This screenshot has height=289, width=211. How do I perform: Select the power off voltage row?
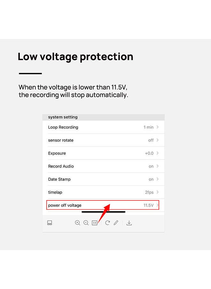click(x=103, y=205)
